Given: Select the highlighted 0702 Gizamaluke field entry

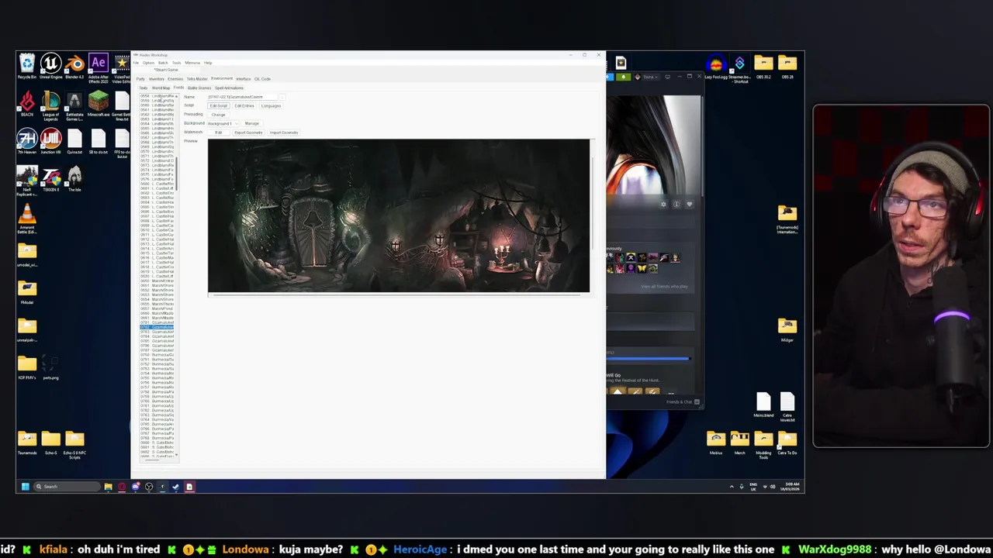Looking at the screenshot, I should click(x=157, y=327).
